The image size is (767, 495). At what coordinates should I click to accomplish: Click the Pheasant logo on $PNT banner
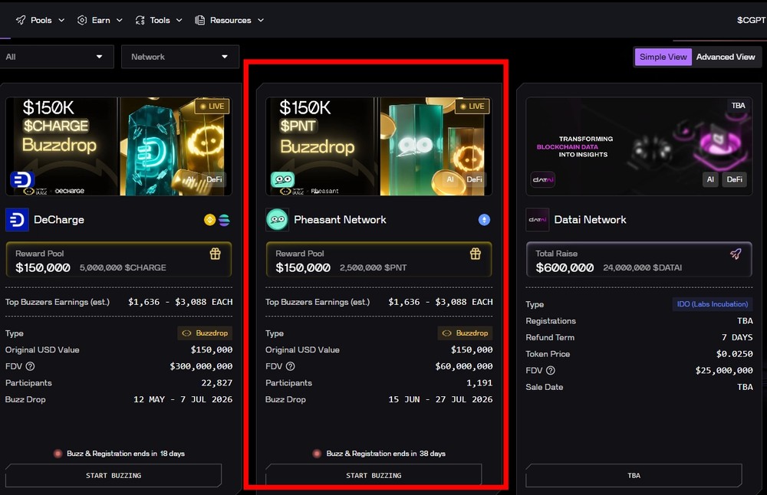[283, 180]
